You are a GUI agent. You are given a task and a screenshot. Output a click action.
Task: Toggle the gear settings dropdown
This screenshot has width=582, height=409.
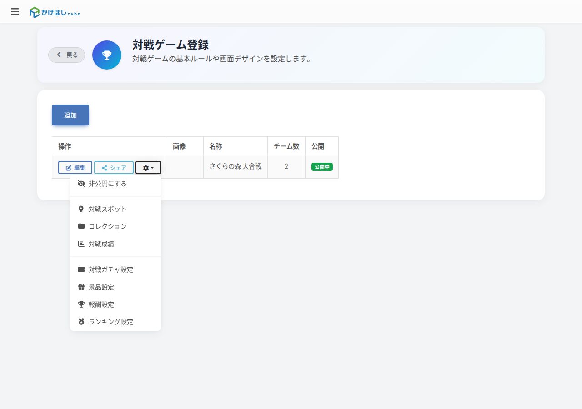click(x=148, y=168)
